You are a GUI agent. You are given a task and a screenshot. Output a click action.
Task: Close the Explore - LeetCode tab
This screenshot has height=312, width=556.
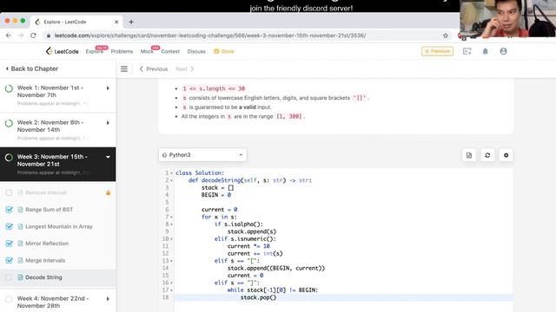pos(116,22)
